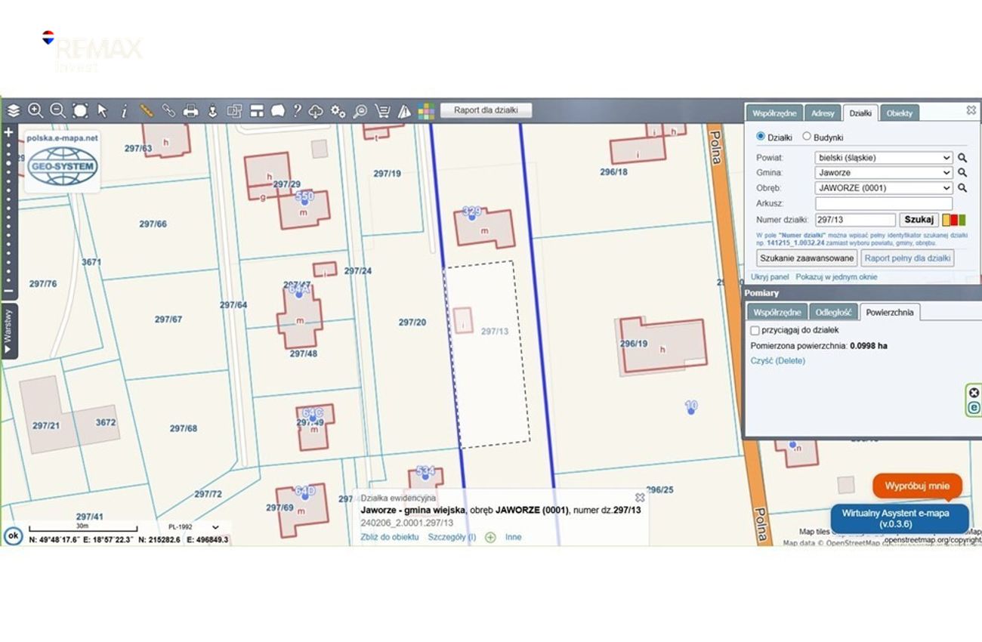Screen dimensions: 982x642
Task: Select the info 'i' identify tool
Action: pos(125,111)
